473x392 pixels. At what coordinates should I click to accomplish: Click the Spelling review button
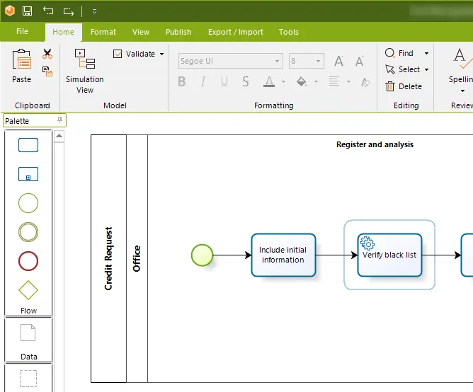pos(461,66)
